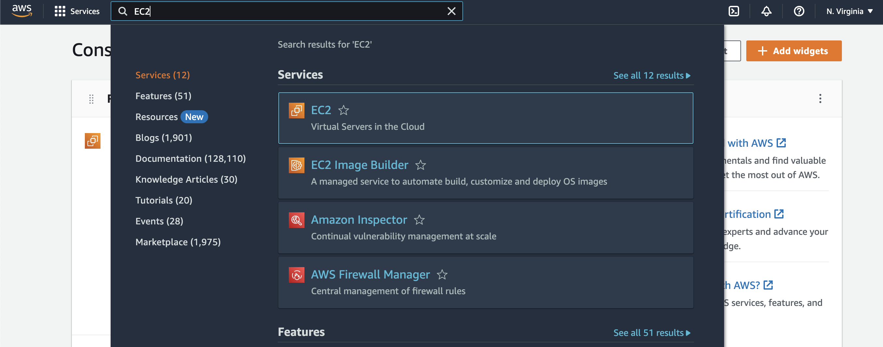
Task: Favorite AWS Firewall Manager with star
Action: (442, 275)
